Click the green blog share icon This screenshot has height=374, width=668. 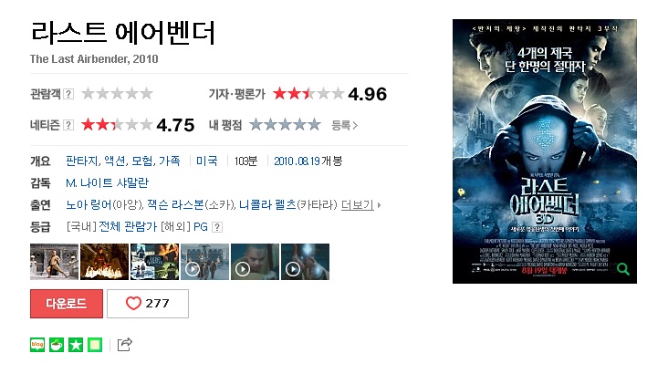[37, 345]
